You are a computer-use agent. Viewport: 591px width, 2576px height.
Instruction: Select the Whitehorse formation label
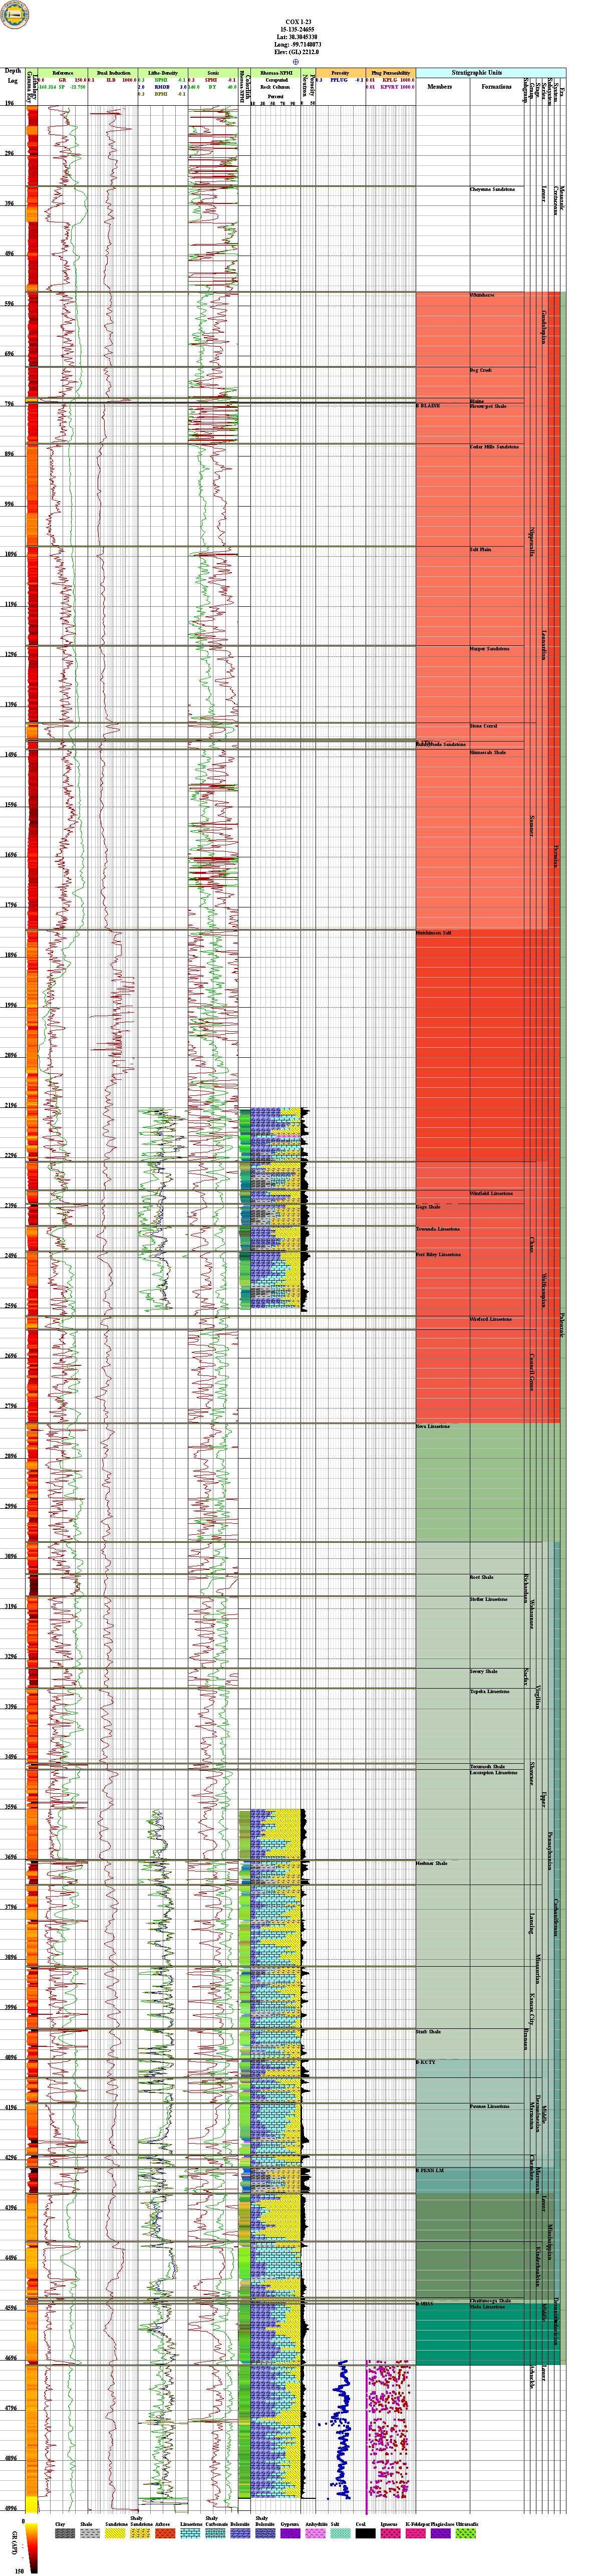(x=482, y=295)
